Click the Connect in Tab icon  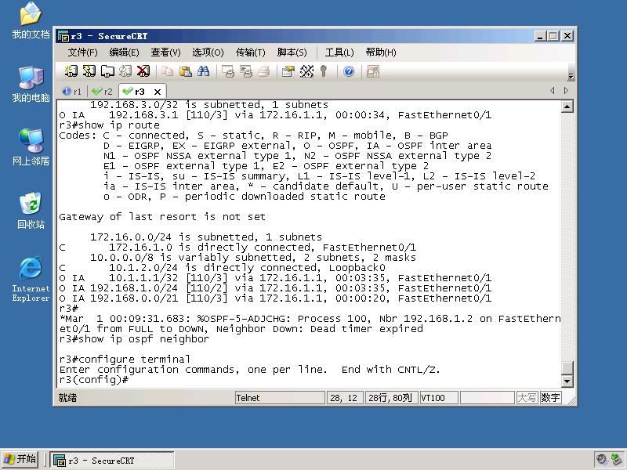(x=107, y=71)
